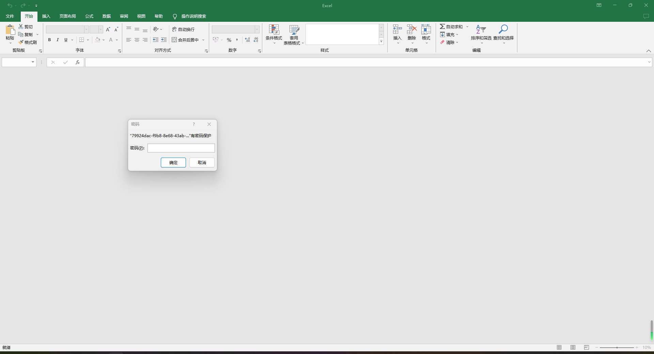
Task: Click Find and Select (查找和选择) magnifier icon
Action: 503,30
